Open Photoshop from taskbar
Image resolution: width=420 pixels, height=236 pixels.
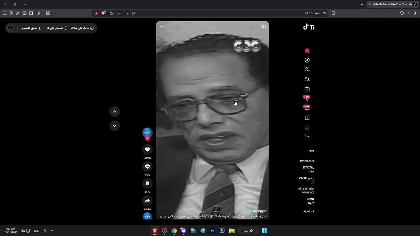pyautogui.click(x=222, y=231)
